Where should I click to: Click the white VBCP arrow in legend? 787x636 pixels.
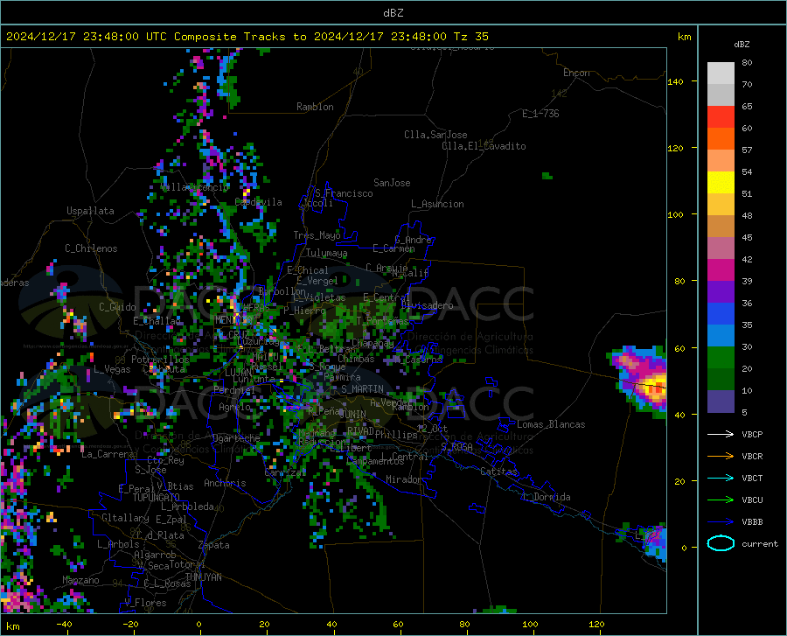click(x=721, y=434)
